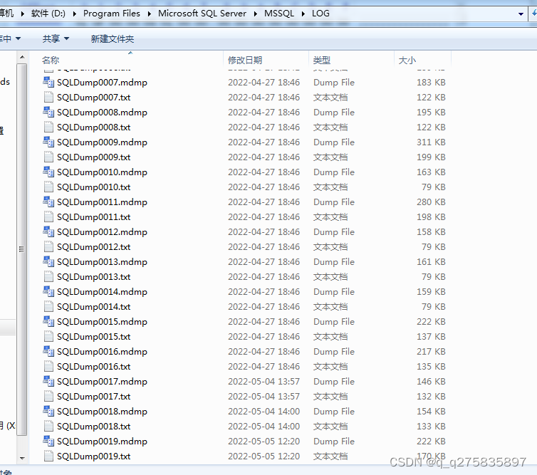Go to 软件 (D:) in the address bar
The image size is (537, 475).
(x=48, y=14)
